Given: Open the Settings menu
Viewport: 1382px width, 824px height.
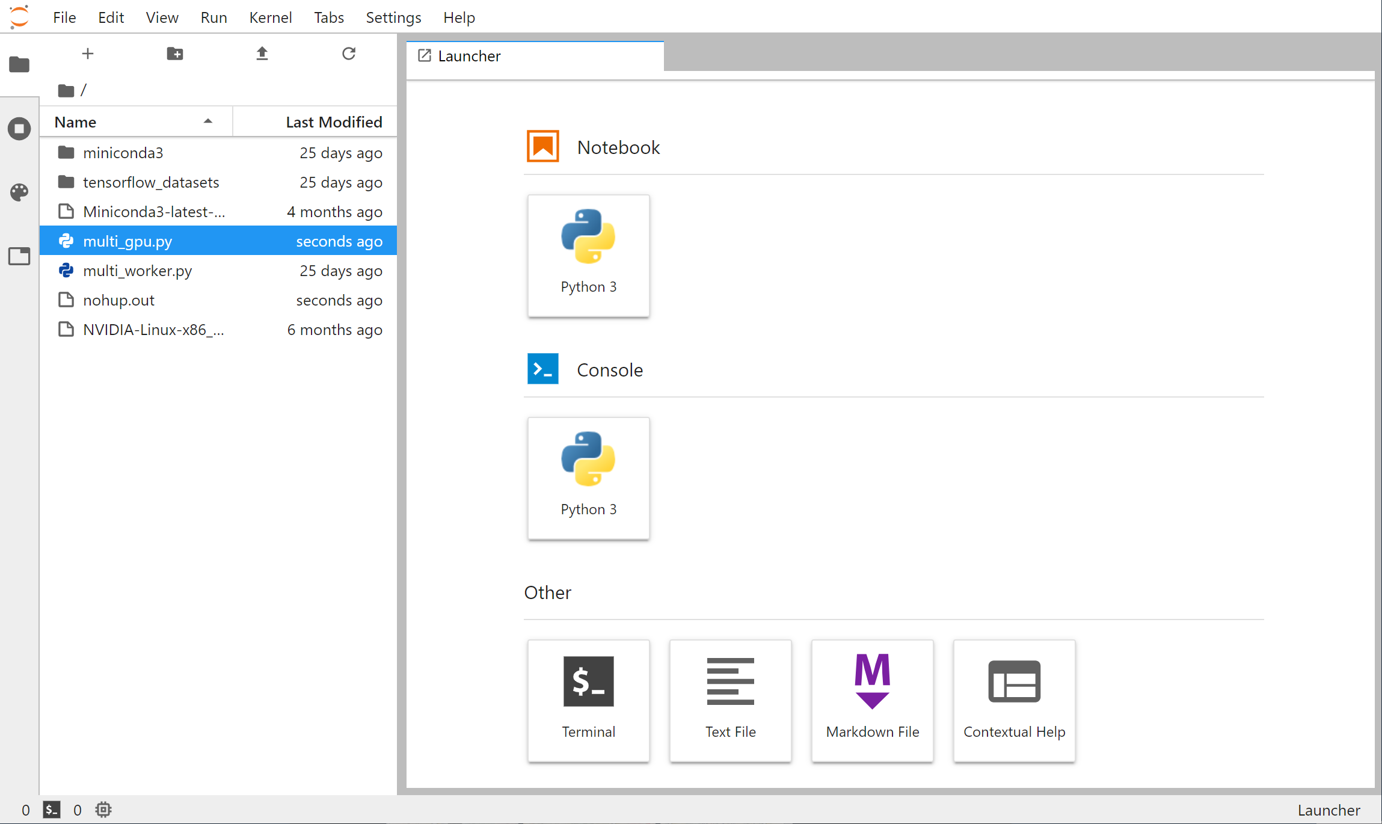Looking at the screenshot, I should (x=394, y=17).
